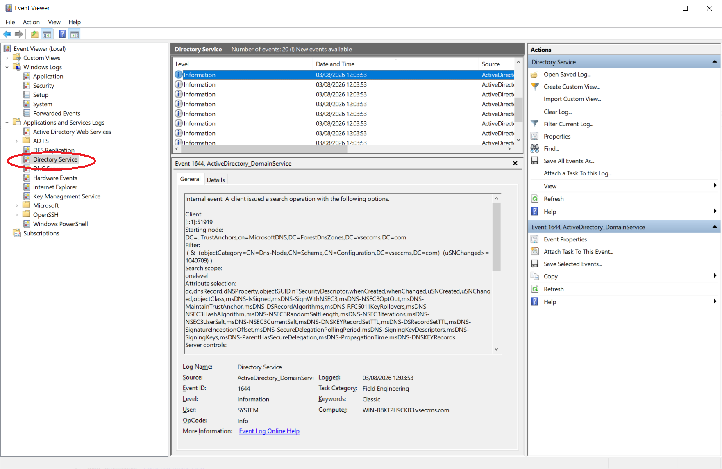Screen dimensions: 722x469
Task: Sort events by Date and Time column header
Action: point(396,64)
